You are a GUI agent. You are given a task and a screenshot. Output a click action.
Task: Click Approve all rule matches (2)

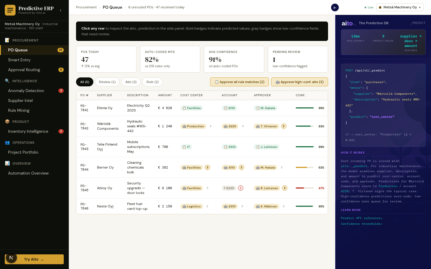239,82
